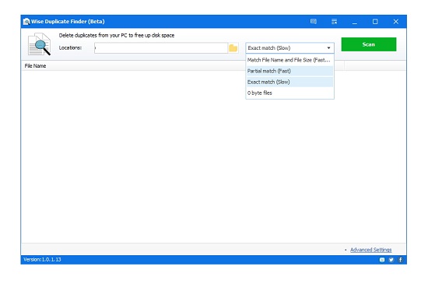This screenshot has width=428, height=284.
Task: Open the menu icon in title bar
Action: tap(334, 22)
